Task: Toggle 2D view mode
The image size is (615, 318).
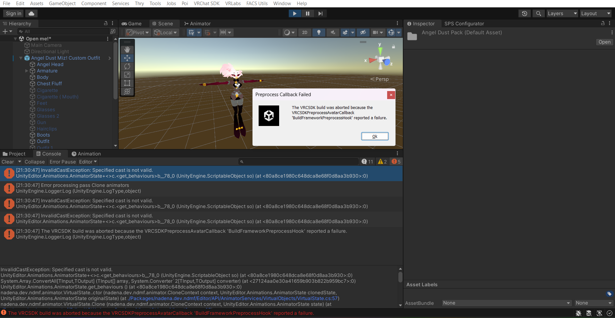Action: (305, 32)
